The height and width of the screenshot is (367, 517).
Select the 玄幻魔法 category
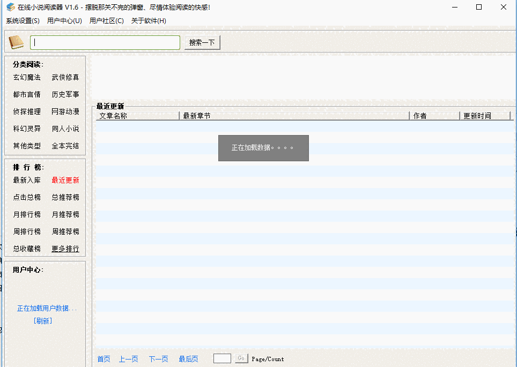[x=27, y=77]
